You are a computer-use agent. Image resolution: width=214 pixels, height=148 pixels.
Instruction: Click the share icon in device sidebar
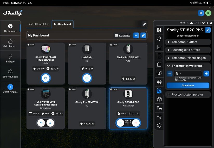click(x=159, y=117)
